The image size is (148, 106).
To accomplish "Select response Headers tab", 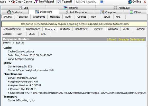I will pyautogui.click(x=50, y=29).
